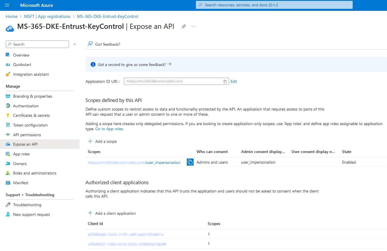This screenshot has height=251, width=387.
Task: Click New support request icon
Action: click(x=8, y=214)
